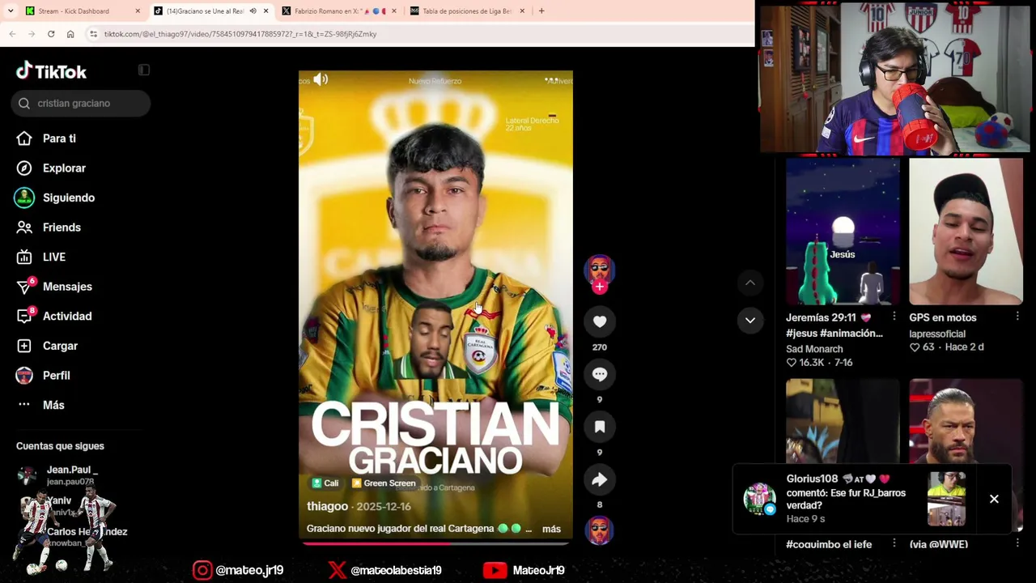
Task: Mute the TikTok video with the speaker icon
Action: [321, 79]
